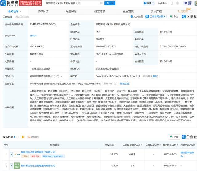The height and width of the screenshot is (171, 197).
Task: Click the orange bell icon by 股东信息
Action: click(x=23, y=137)
